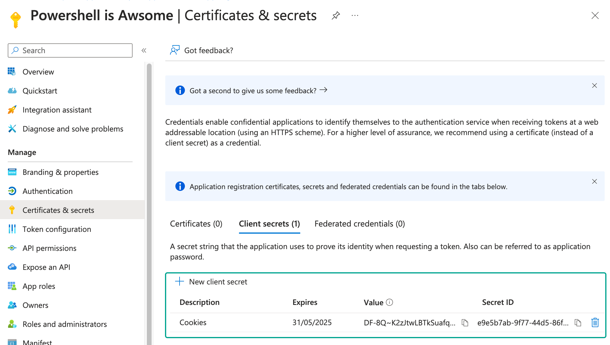Click the sidebar Search field

[70, 50]
